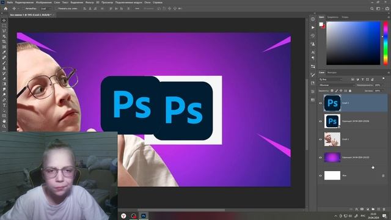Switch to the Узоры tab
This screenshot has width=391, height=220.
tap(345, 17)
